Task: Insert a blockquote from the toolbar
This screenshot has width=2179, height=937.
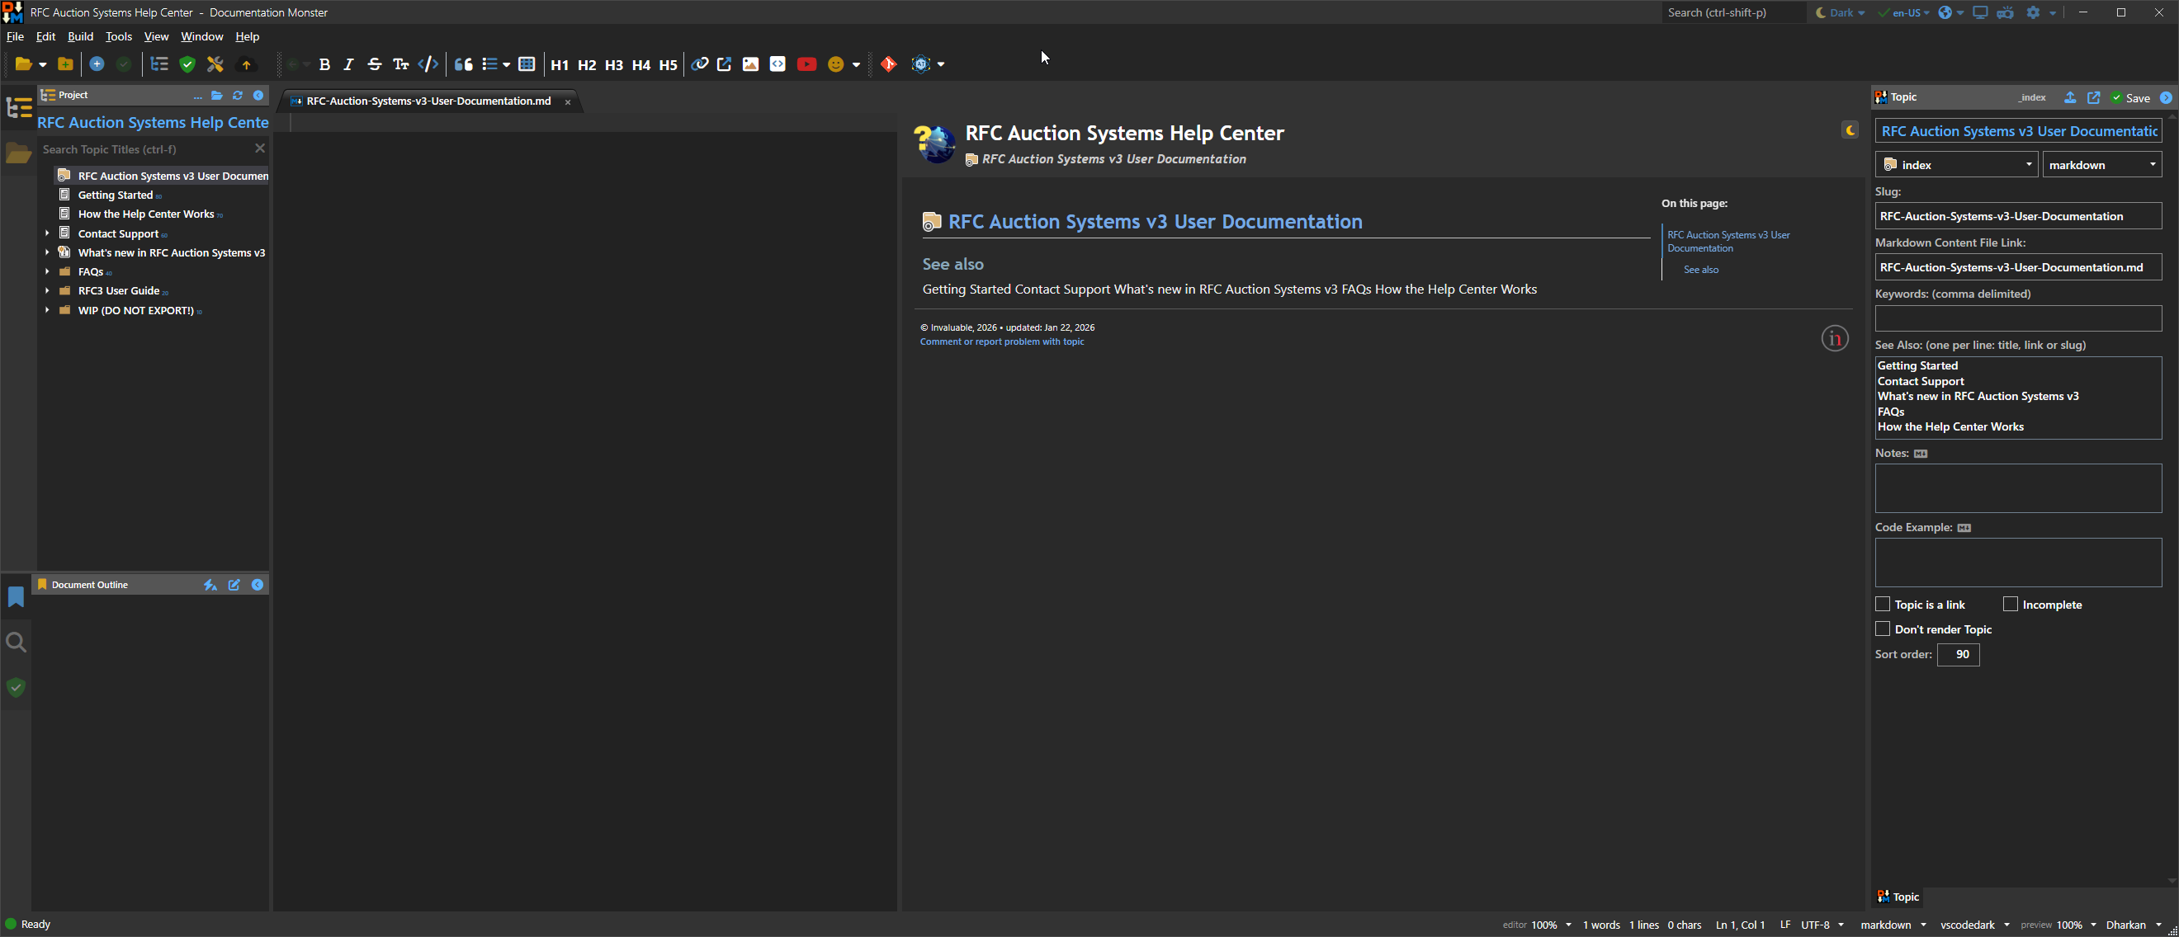Action: point(464,64)
